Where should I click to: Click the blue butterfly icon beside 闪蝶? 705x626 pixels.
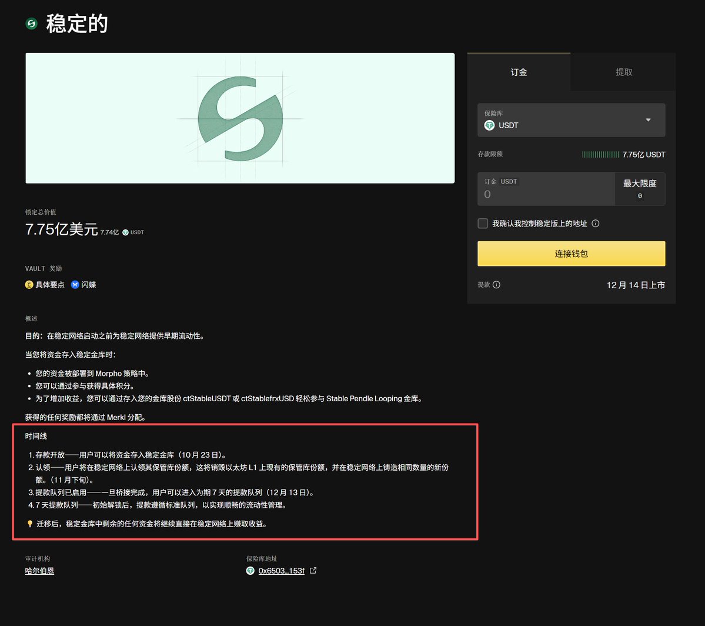75,285
